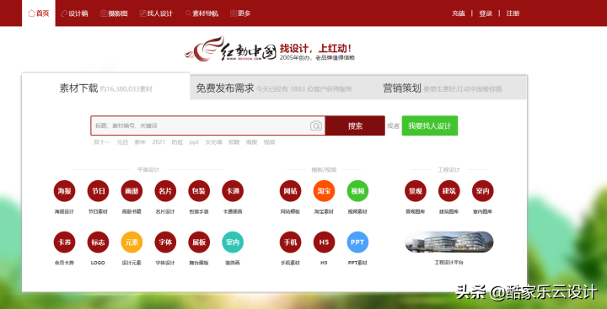Image resolution: width=607 pixels, height=309 pixels.
Task: Click the 双十一 hot keyword
Action: 102,142
